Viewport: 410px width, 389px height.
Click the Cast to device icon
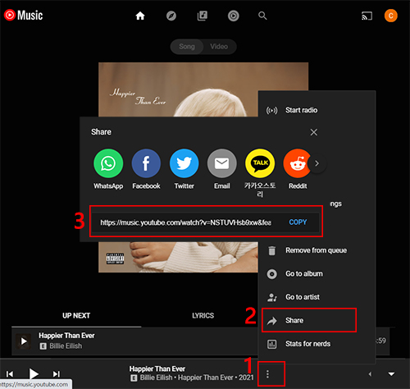[x=367, y=16]
